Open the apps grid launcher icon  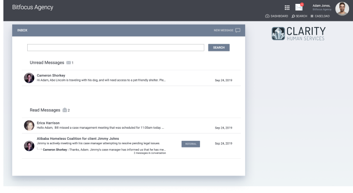pos(287,8)
